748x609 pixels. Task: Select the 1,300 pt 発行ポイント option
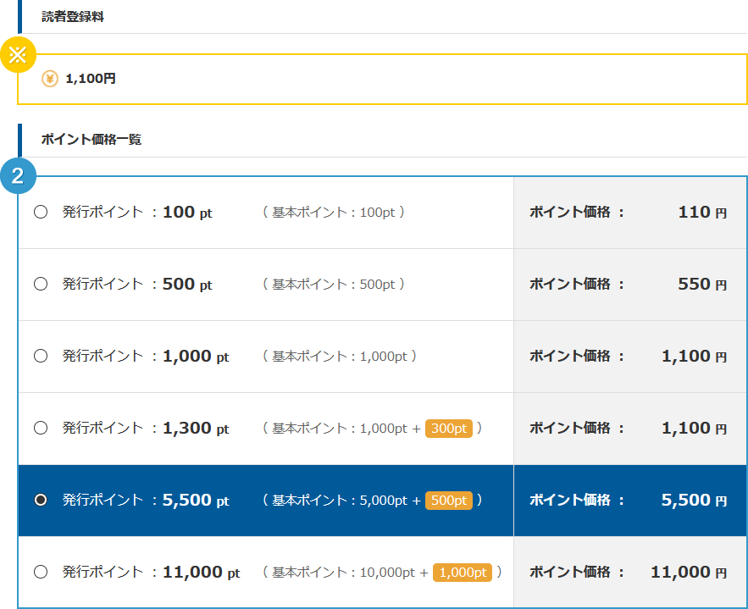click(x=40, y=429)
